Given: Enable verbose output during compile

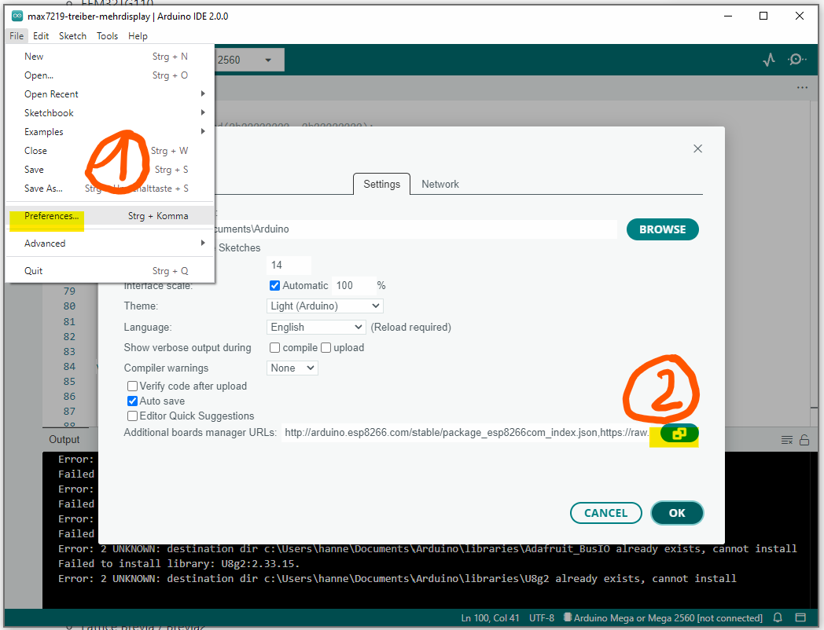Looking at the screenshot, I should point(274,347).
